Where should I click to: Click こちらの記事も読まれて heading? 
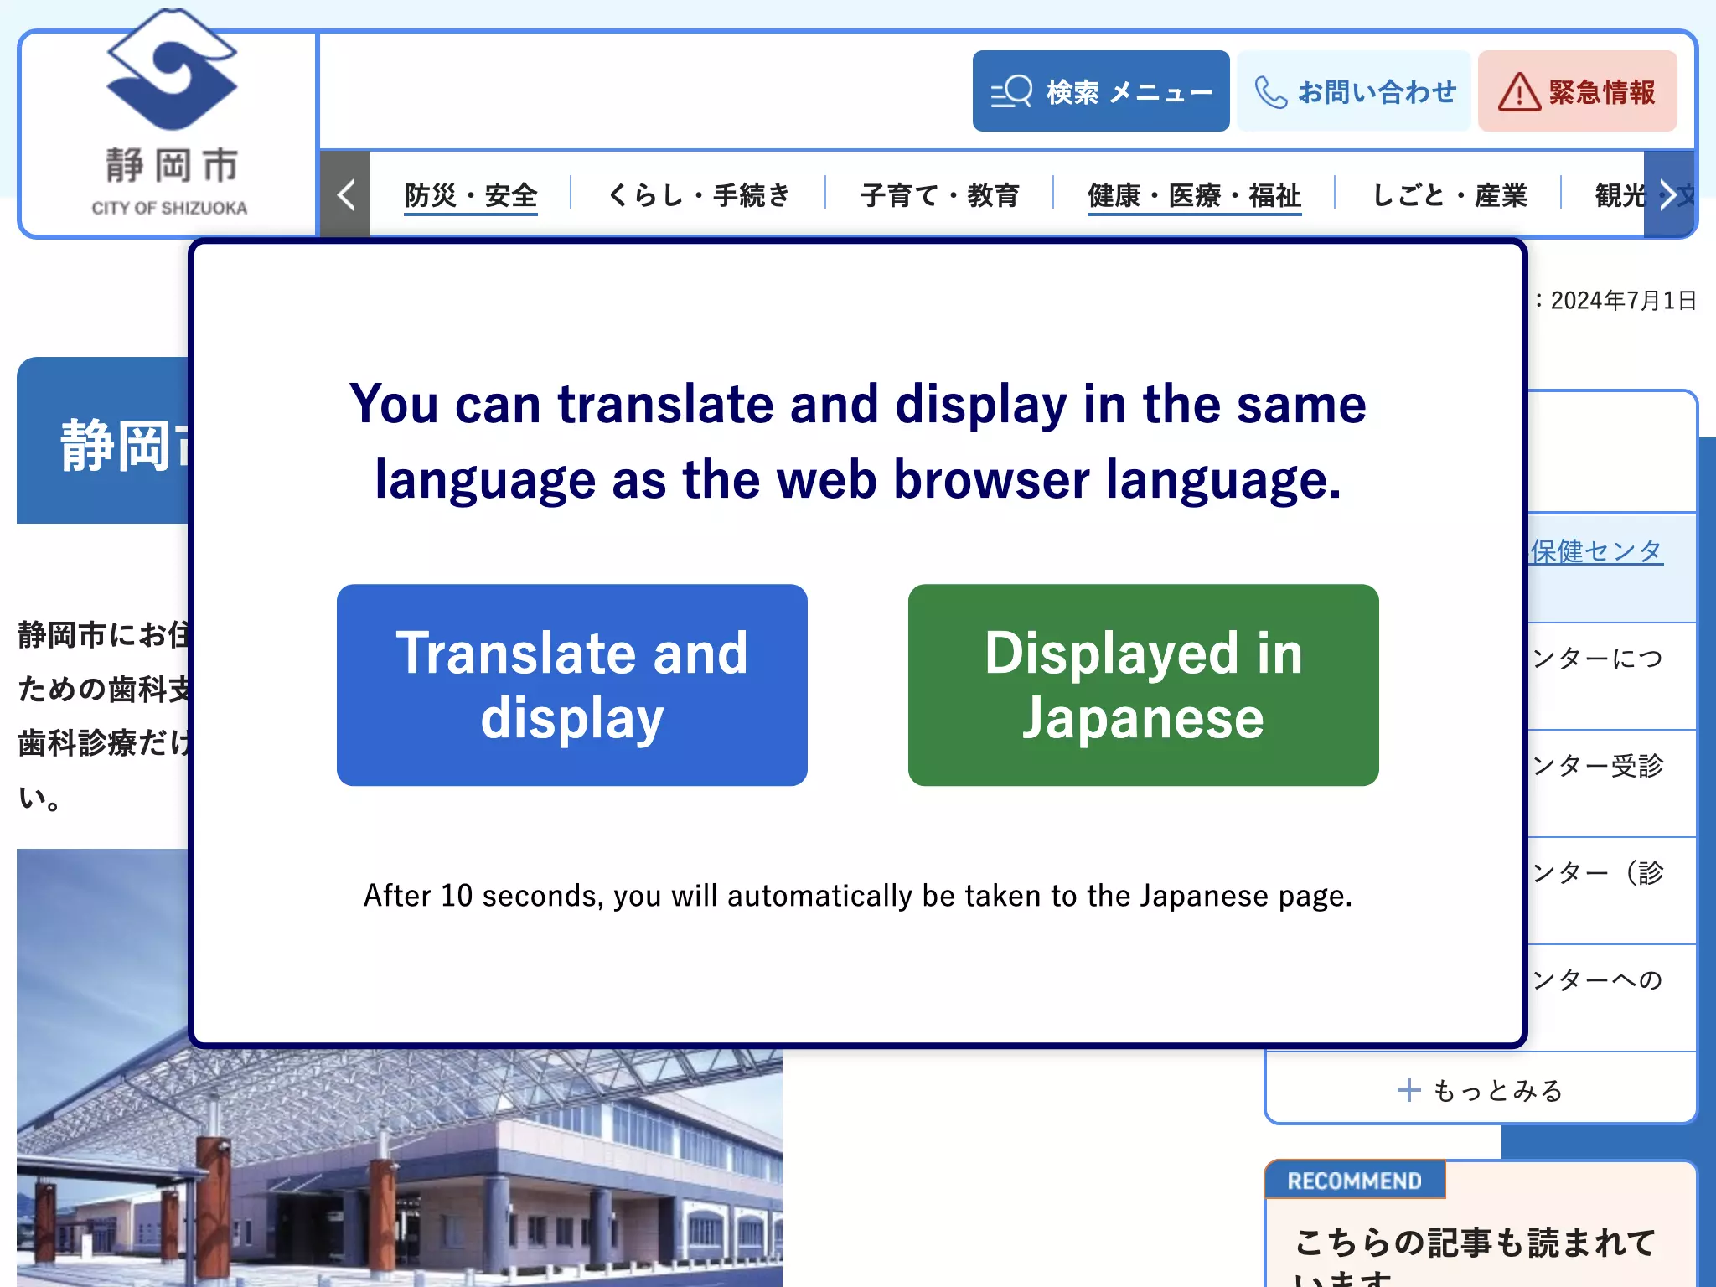pyautogui.click(x=1474, y=1242)
